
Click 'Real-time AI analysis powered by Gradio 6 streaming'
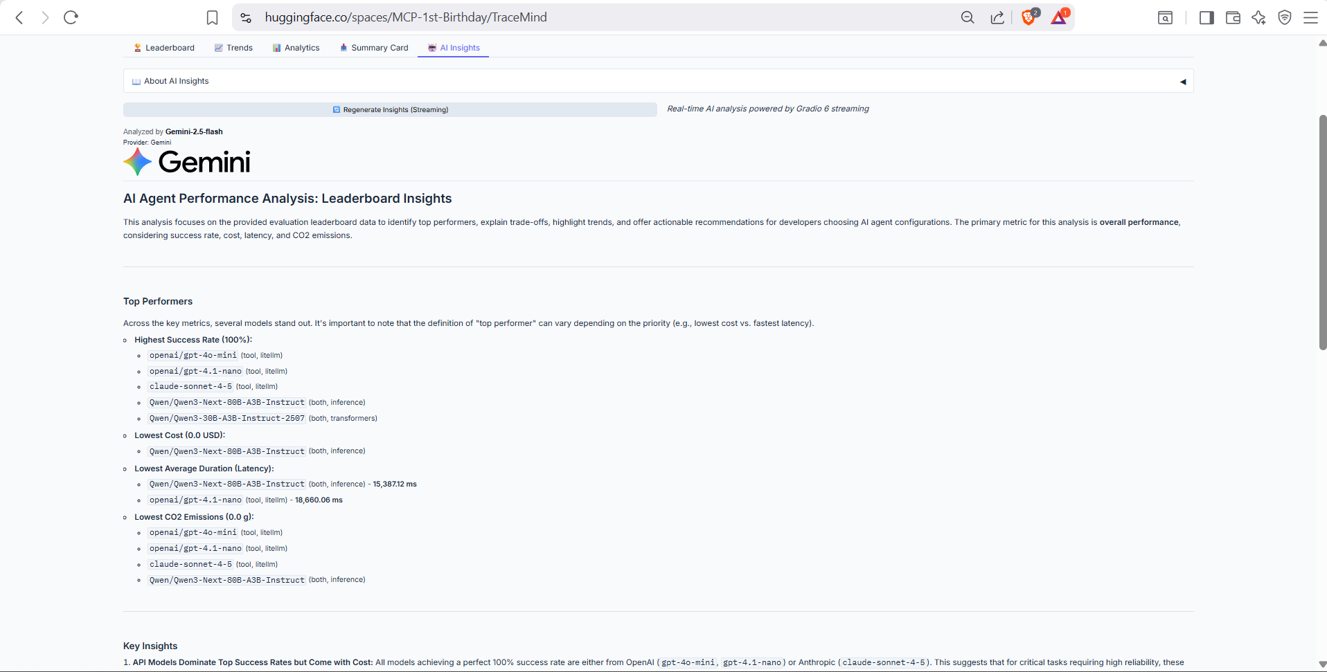tap(768, 109)
